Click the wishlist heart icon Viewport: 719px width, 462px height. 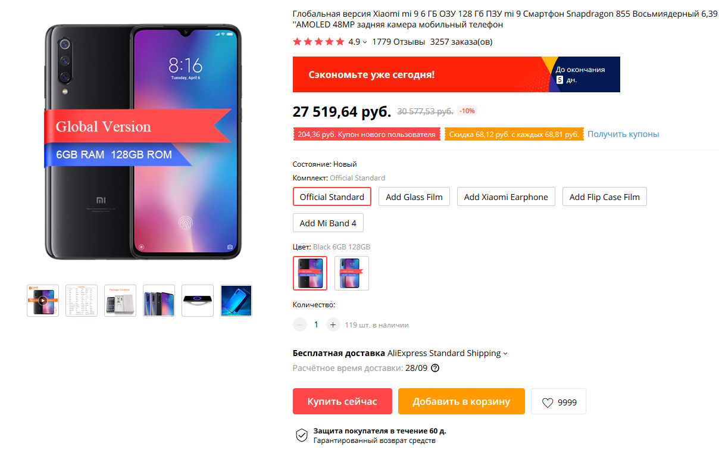pyautogui.click(x=548, y=402)
